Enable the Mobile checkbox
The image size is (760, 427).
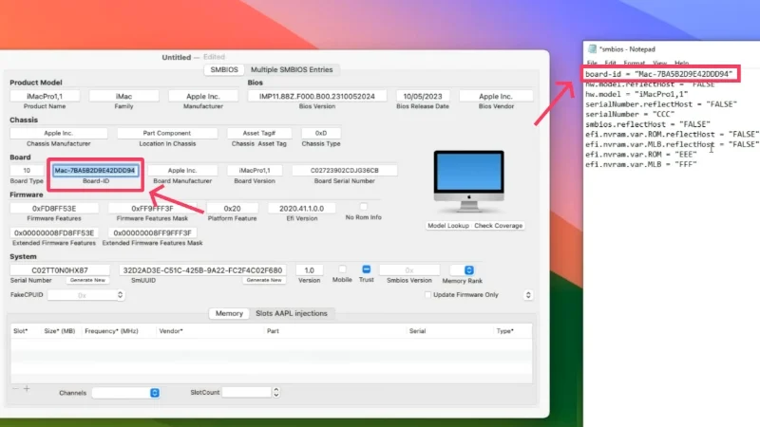pyautogui.click(x=342, y=269)
